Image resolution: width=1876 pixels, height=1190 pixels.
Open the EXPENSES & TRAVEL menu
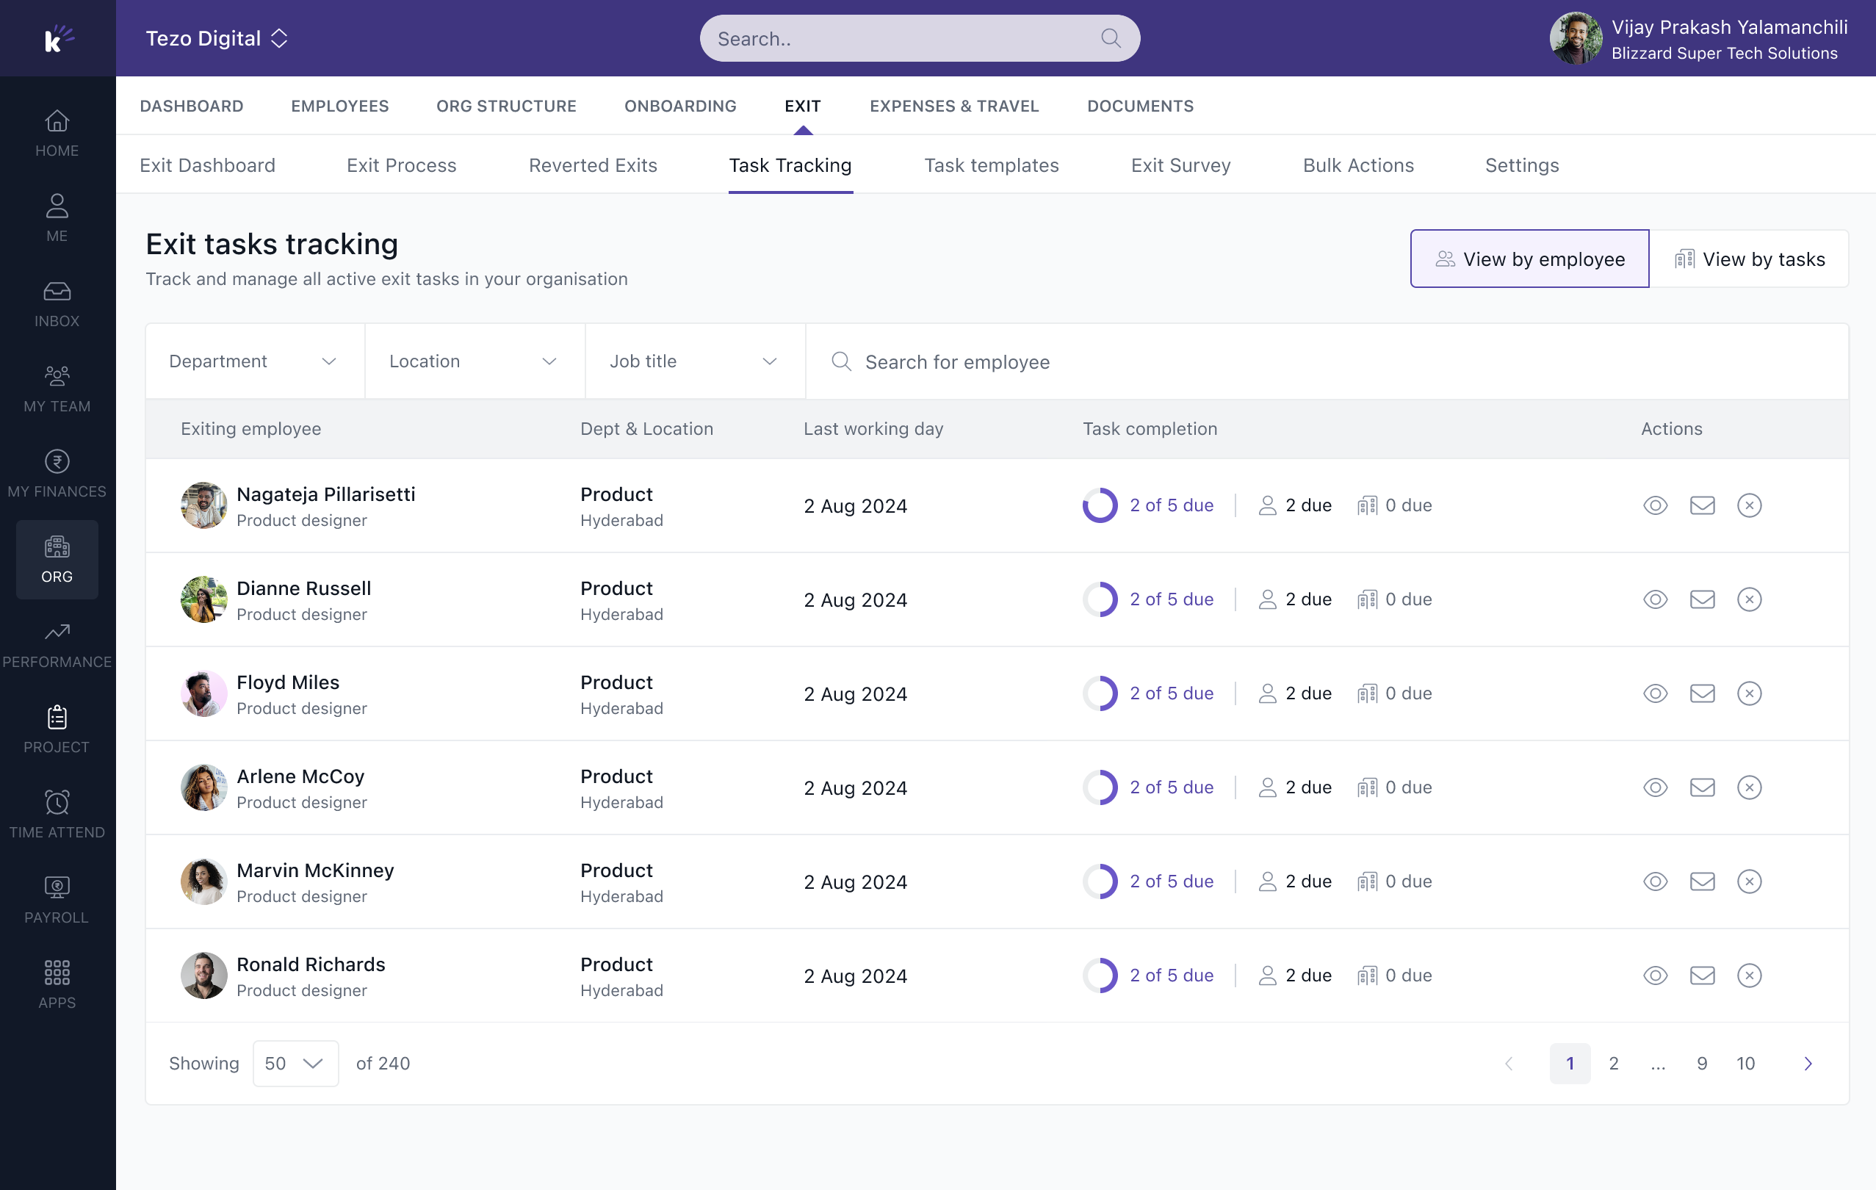click(x=954, y=106)
